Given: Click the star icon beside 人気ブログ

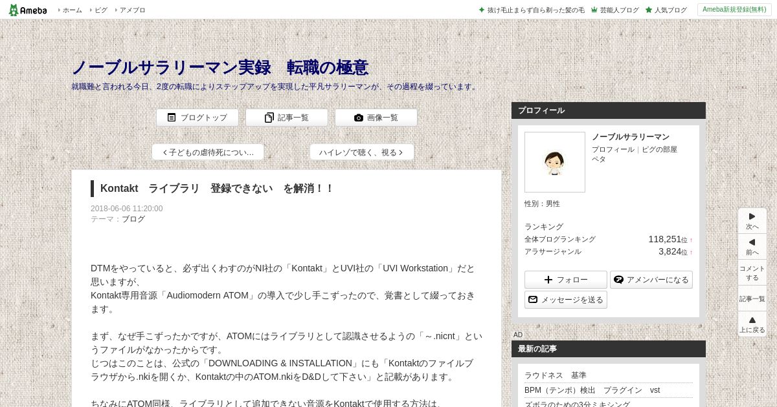Looking at the screenshot, I should point(649,10).
